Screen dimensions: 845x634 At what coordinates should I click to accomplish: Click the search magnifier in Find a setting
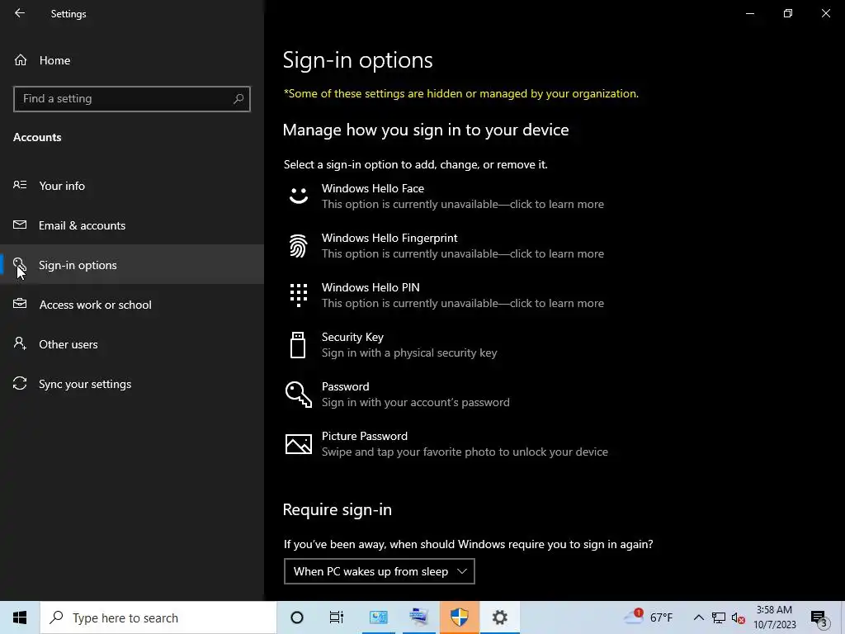click(238, 99)
